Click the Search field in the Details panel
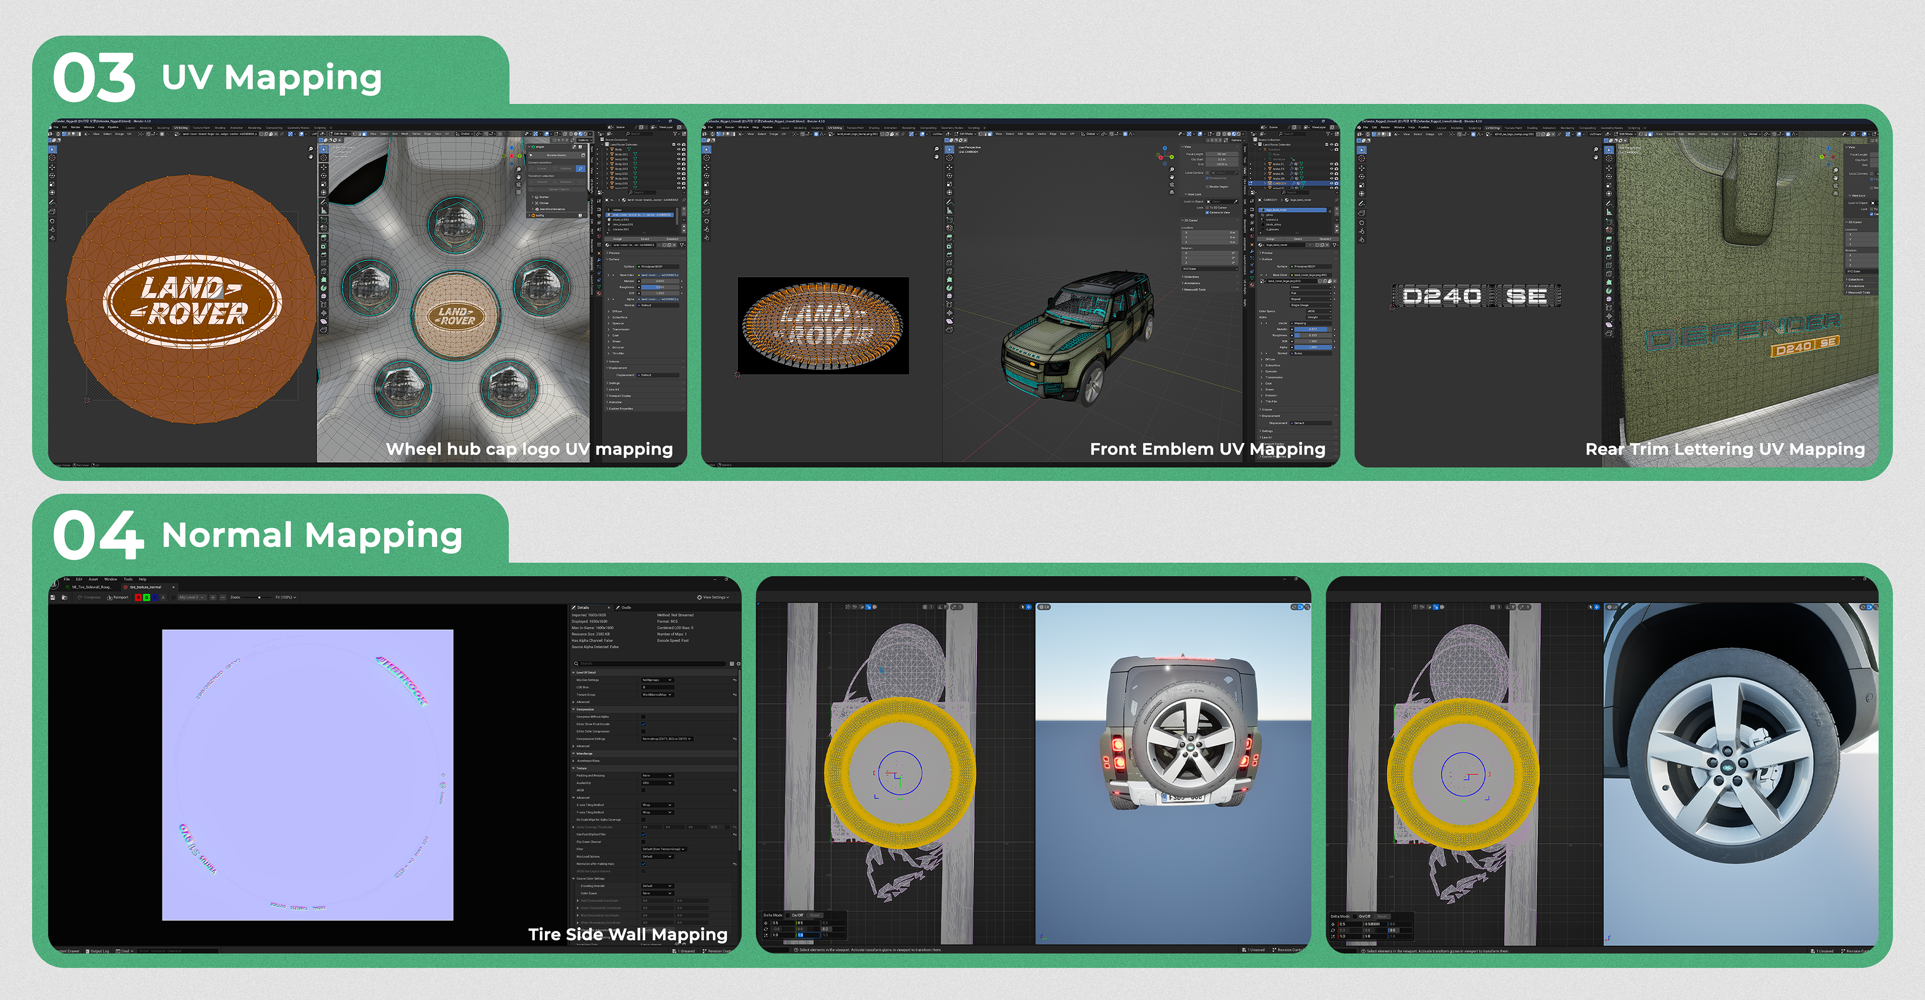 (x=650, y=664)
